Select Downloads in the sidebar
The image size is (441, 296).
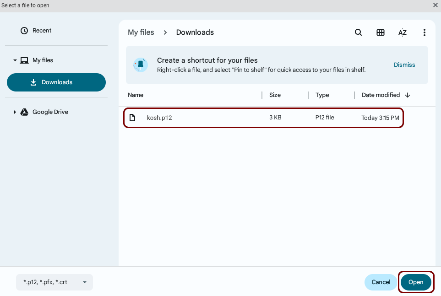click(x=56, y=82)
